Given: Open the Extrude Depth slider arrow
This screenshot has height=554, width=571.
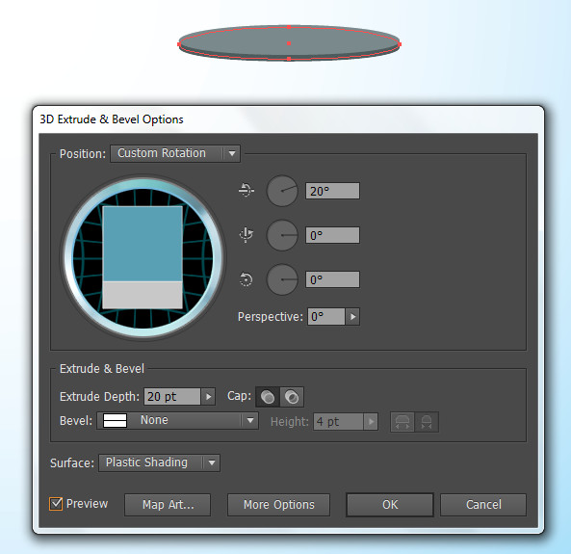Looking at the screenshot, I should (208, 397).
